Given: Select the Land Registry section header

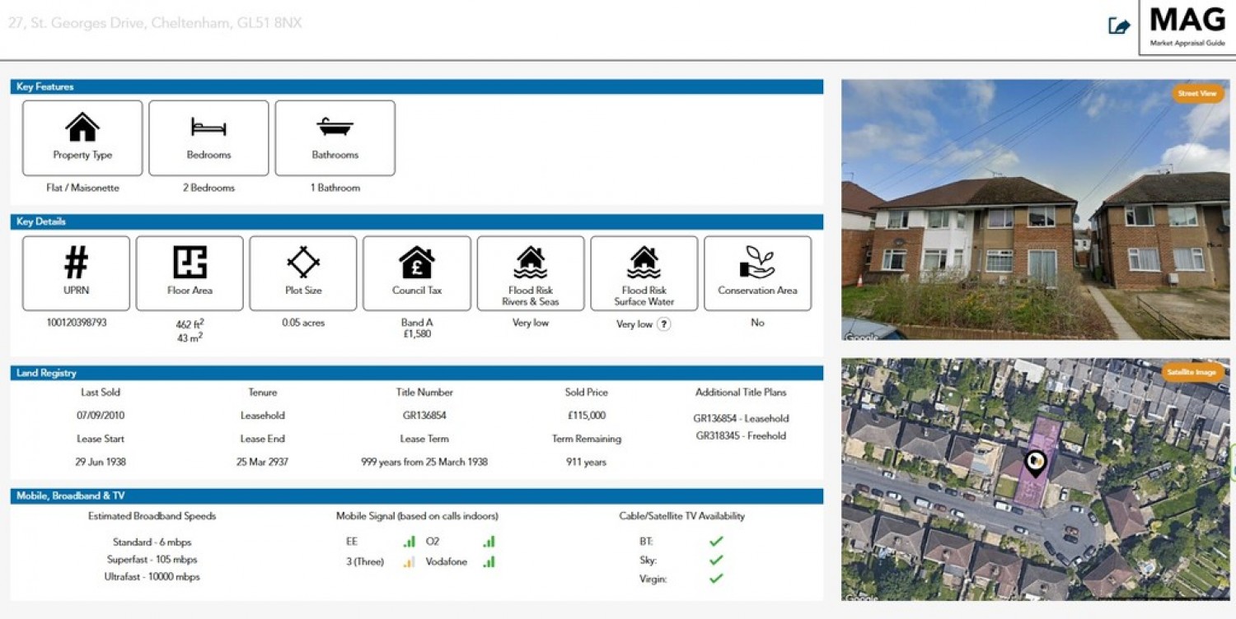Looking at the screenshot, I should [x=417, y=373].
